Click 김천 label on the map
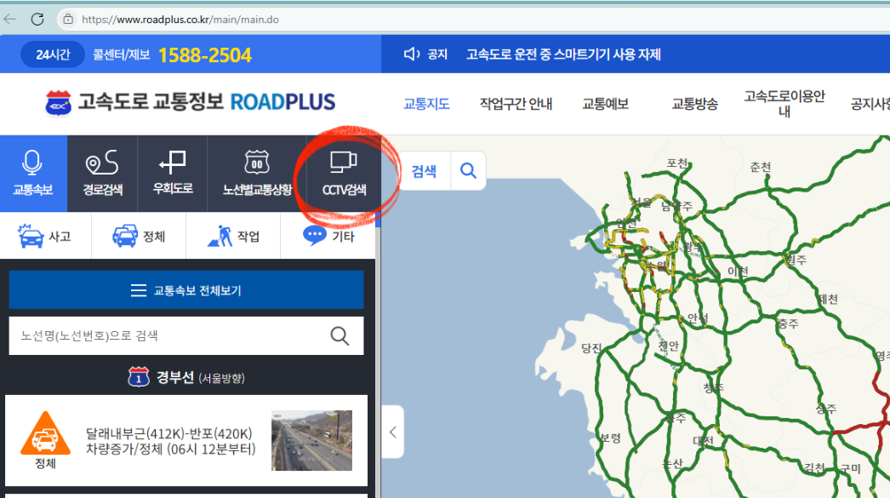The width and height of the screenshot is (890, 498). (814, 467)
